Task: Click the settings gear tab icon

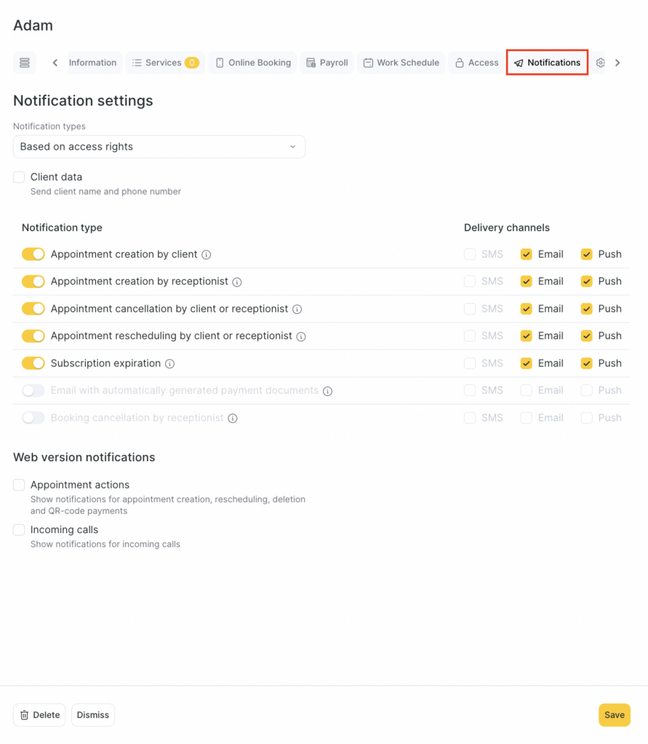Action: (x=600, y=63)
